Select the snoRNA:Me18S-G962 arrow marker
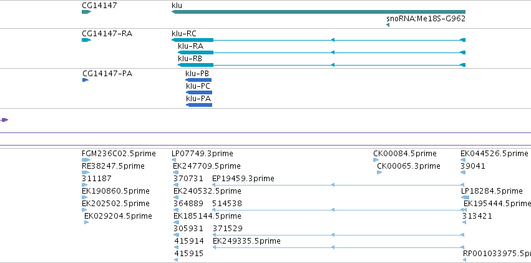This screenshot has height=263, width=531. pyautogui.click(x=387, y=25)
